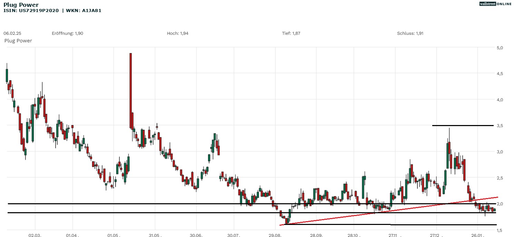The image size is (514, 237).
Task: Click the Hoch 1,94 value
Action: [177, 33]
